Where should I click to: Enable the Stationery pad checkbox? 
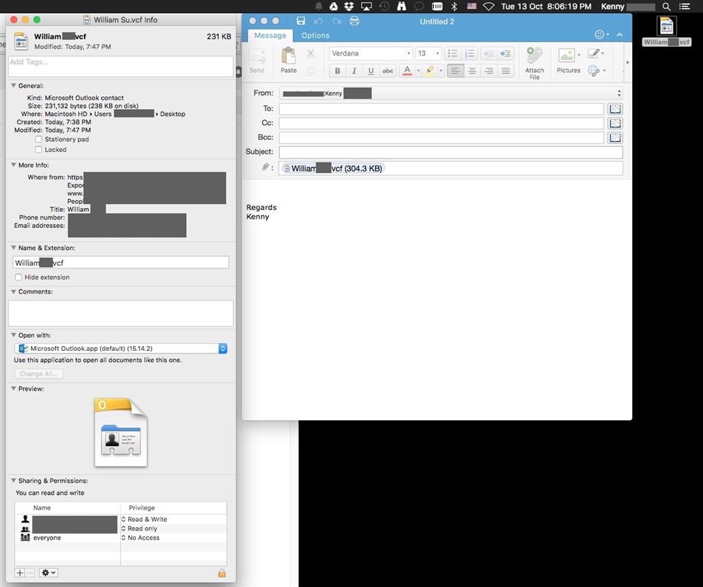(38, 139)
